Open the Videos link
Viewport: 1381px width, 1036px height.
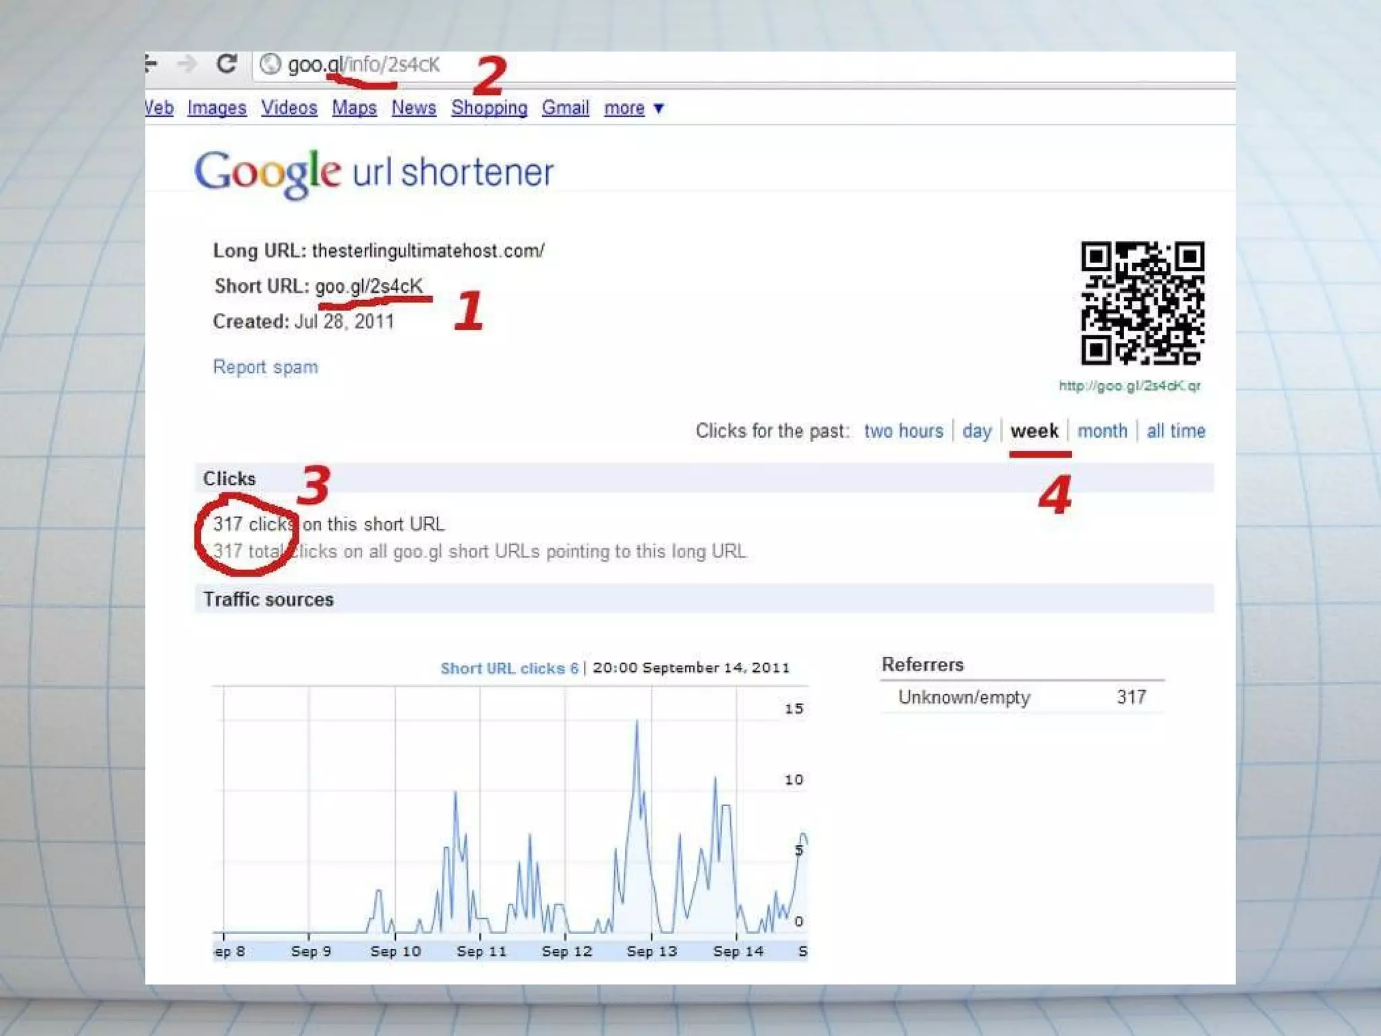289,108
